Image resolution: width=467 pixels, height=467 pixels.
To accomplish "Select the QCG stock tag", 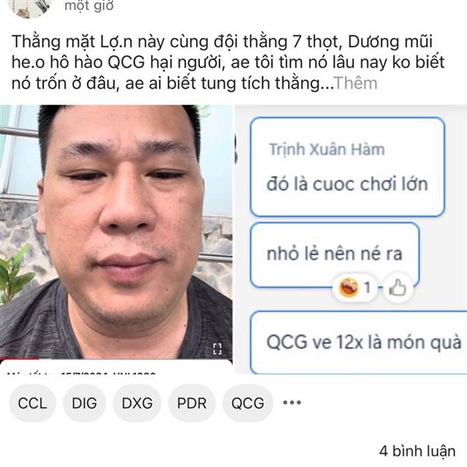I will coord(248,403).
